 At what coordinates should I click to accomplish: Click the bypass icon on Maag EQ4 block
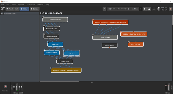[x=48, y=42]
